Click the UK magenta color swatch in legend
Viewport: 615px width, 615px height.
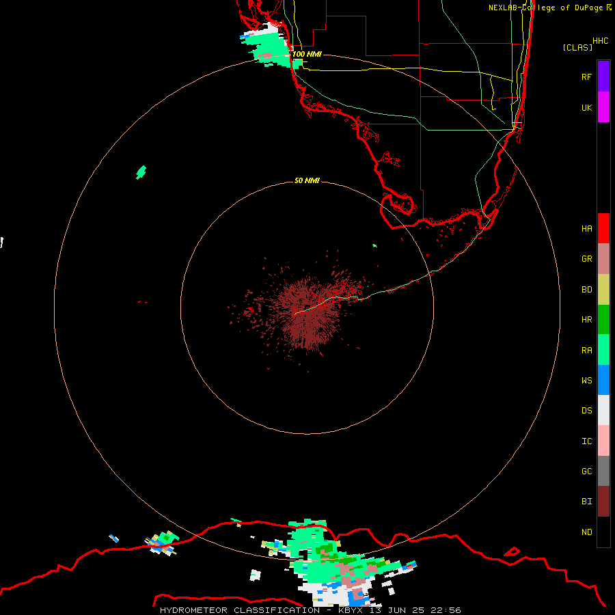603,107
